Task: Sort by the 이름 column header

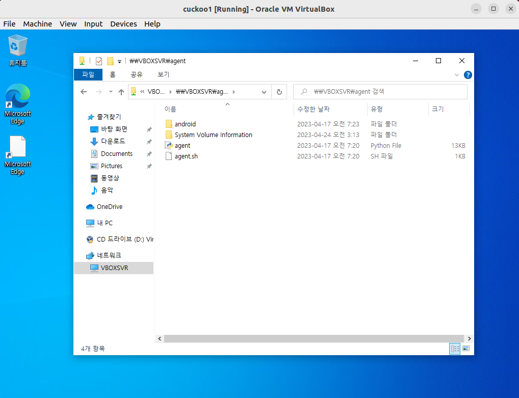Action: click(x=170, y=109)
